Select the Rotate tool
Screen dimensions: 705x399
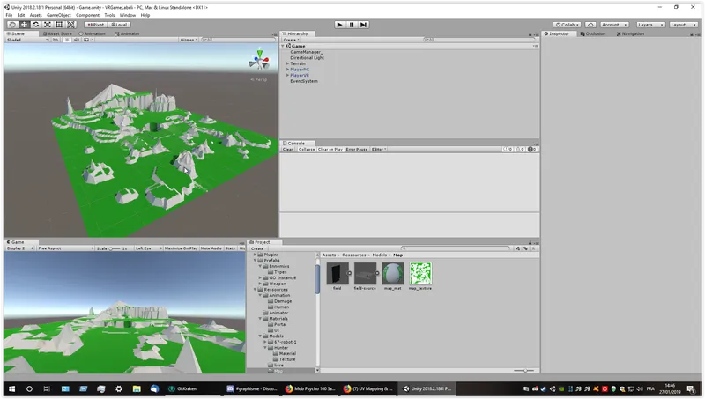click(x=36, y=25)
